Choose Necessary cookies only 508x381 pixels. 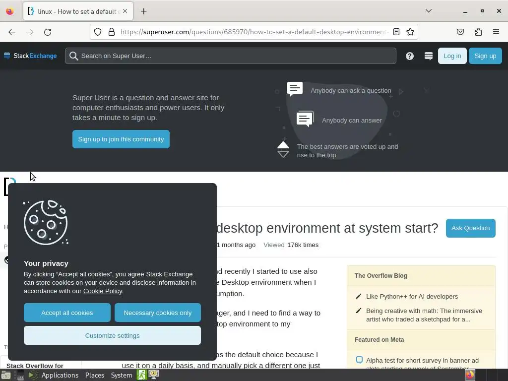[x=157, y=313]
